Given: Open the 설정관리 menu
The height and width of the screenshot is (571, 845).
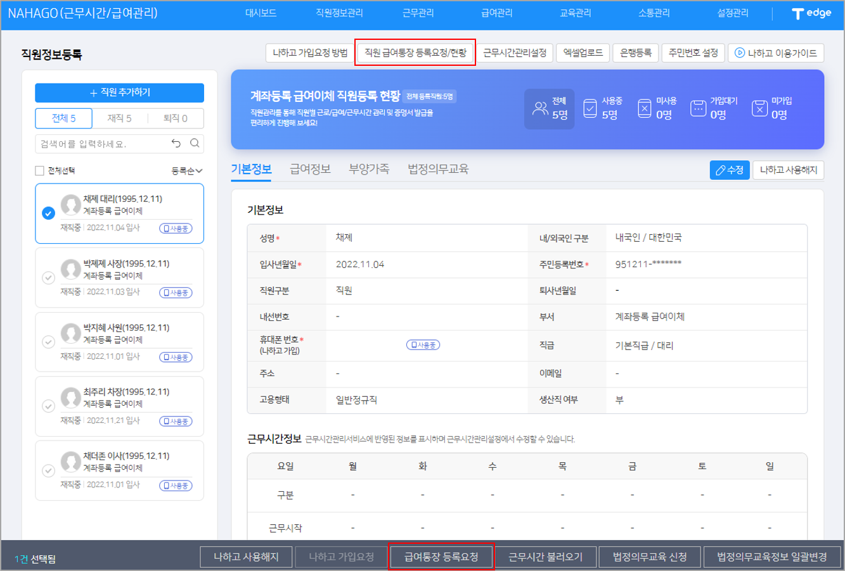Looking at the screenshot, I should point(733,13).
